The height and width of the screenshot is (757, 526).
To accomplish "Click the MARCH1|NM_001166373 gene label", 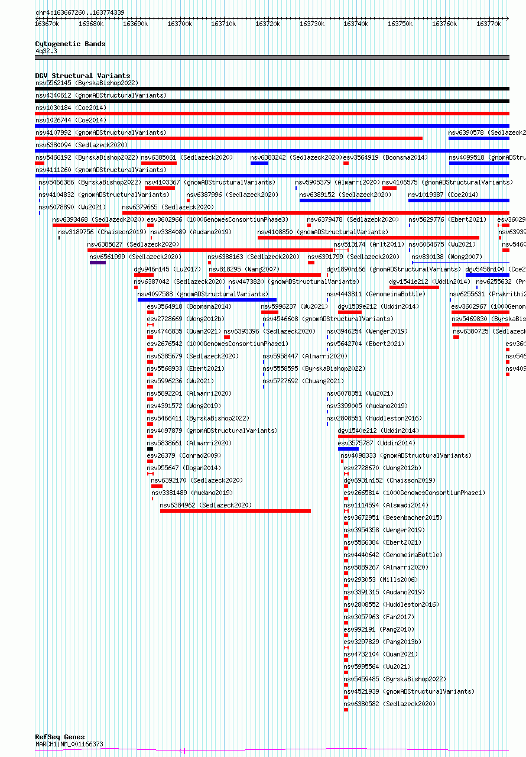I will [x=69, y=744].
